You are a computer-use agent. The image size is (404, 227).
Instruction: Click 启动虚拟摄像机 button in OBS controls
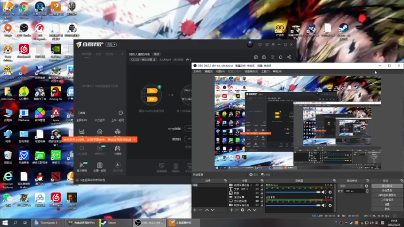(x=387, y=195)
